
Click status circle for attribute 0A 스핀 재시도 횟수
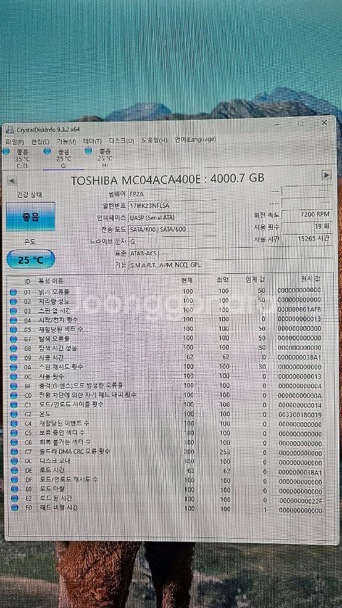(x=14, y=367)
